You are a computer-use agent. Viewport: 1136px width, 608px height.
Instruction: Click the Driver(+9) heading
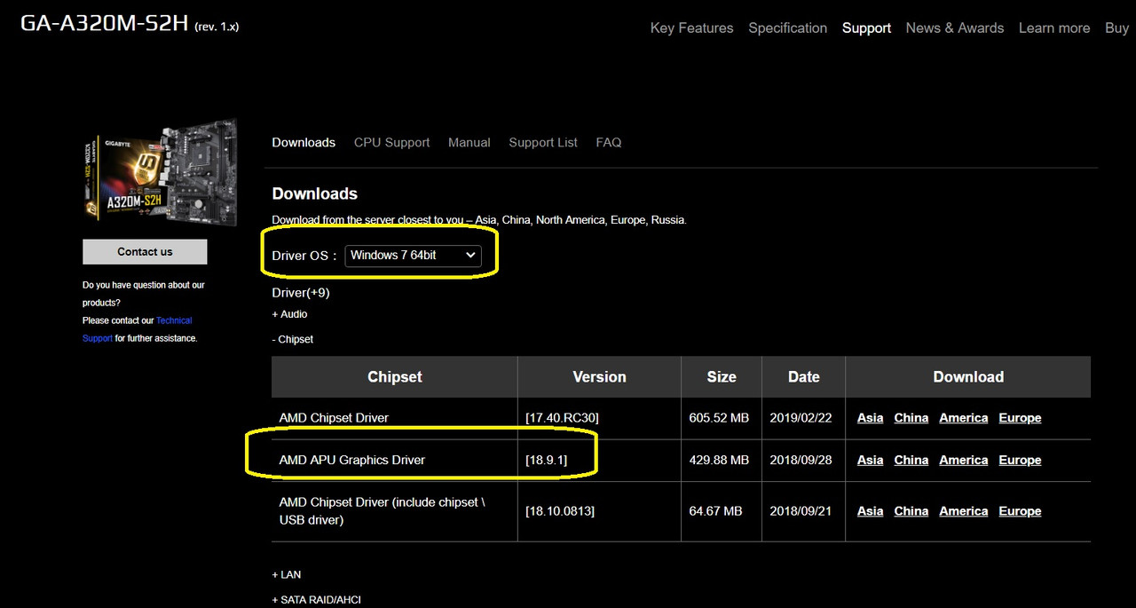coord(301,293)
